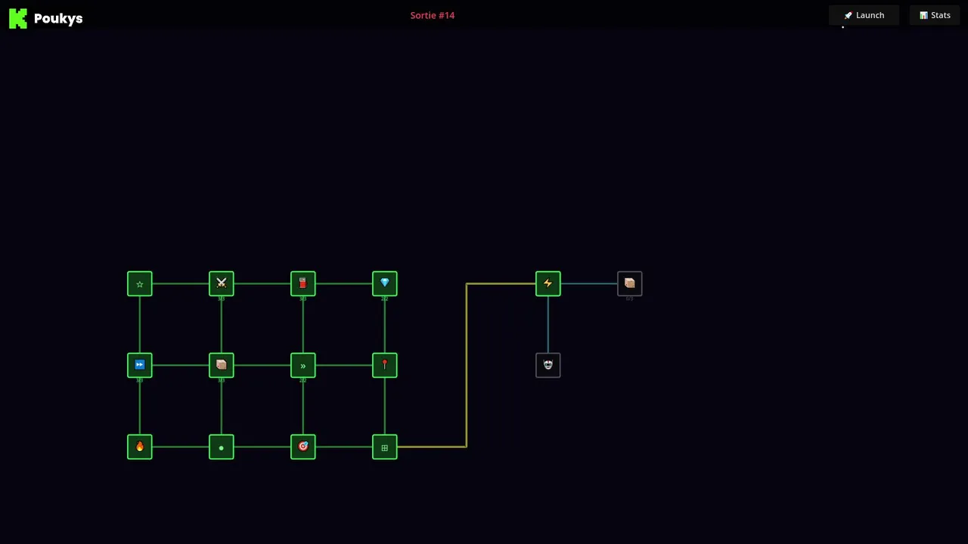Viewport: 968px width, 544px height.
Task: Select the locked robot face node
Action: [x=548, y=365]
